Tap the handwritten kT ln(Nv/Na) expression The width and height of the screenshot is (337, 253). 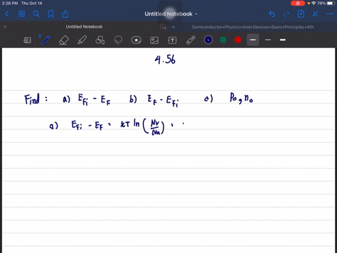(143, 126)
